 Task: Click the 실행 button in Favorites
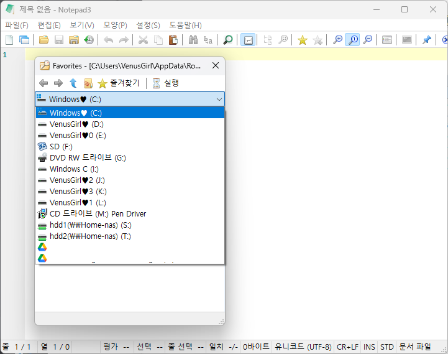[x=165, y=83]
